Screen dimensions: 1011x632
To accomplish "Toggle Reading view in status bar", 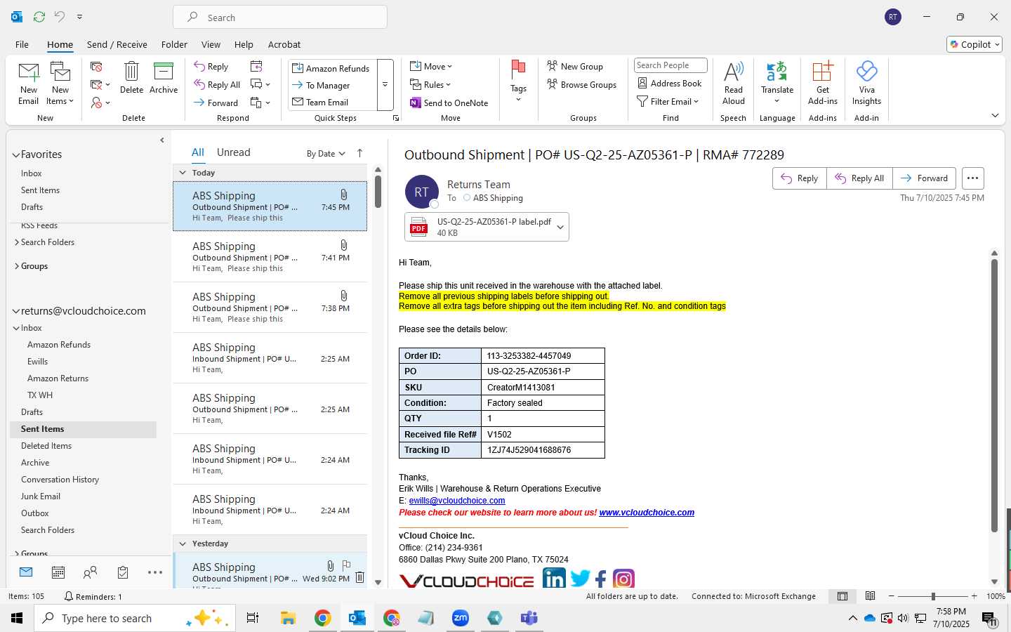I will (870, 596).
